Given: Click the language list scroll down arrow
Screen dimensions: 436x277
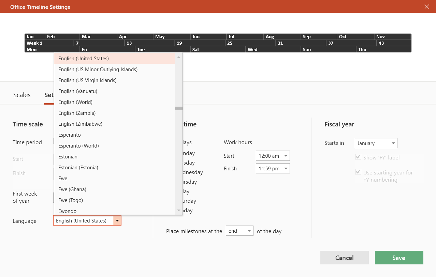Looking at the screenshot, I should (179, 211).
